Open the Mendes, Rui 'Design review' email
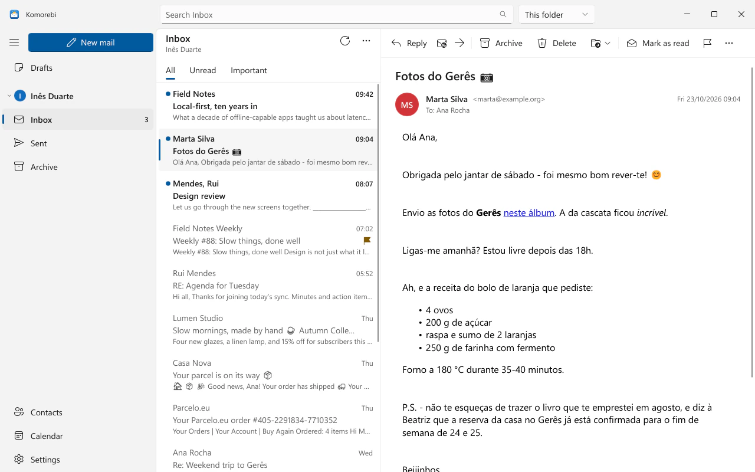 (268, 196)
